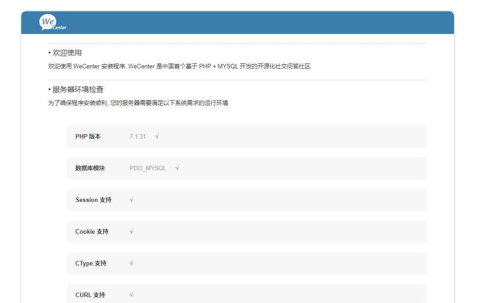Click the check mark in CType 支持 row
Screen dimensions: 483x303
click(132, 263)
